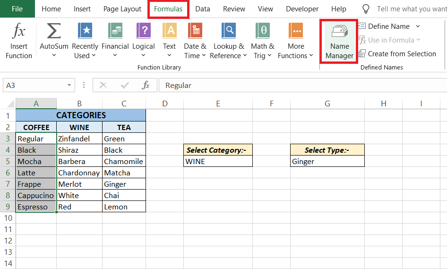Switch to the Page Layout tab
This screenshot has height=269, width=447.
tap(122, 9)
